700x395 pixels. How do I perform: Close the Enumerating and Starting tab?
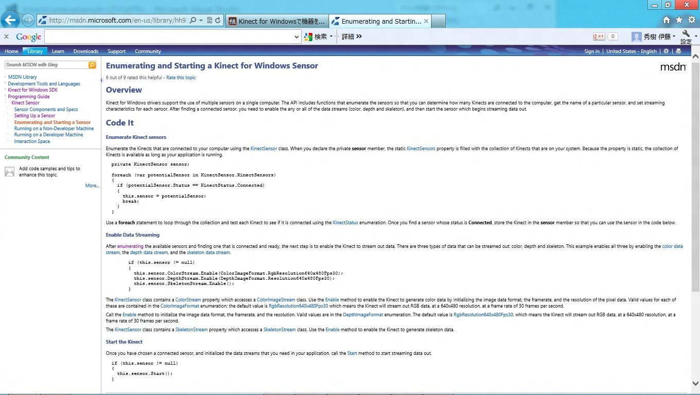(426, 21)
